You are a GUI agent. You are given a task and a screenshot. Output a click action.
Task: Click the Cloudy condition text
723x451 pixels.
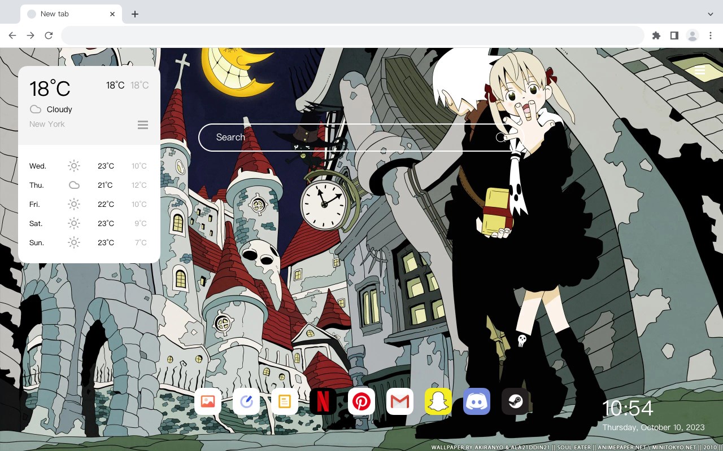59,109
